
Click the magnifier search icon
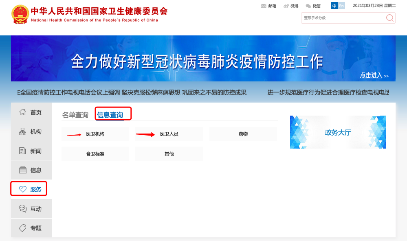click(389, 18)
